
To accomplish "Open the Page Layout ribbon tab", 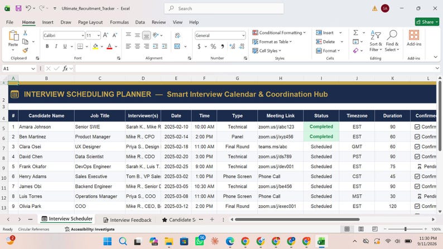I will coord(90,22).
